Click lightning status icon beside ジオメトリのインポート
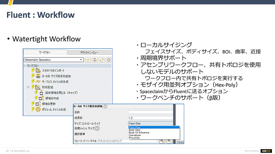 33,70
